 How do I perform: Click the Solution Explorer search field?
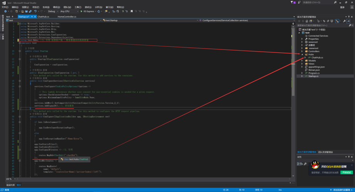[x=323, y=25]
